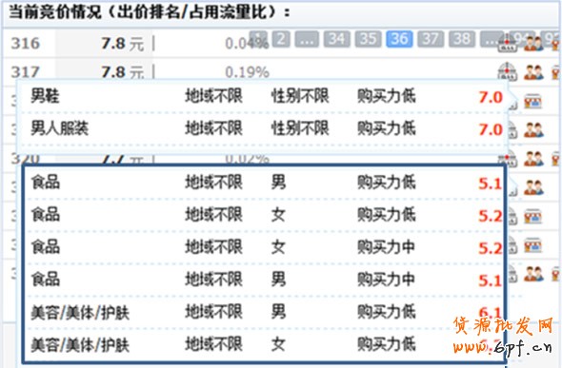
Task: Click 美容/美体/护肤 in the 男 row
Action: pos(80,313)
